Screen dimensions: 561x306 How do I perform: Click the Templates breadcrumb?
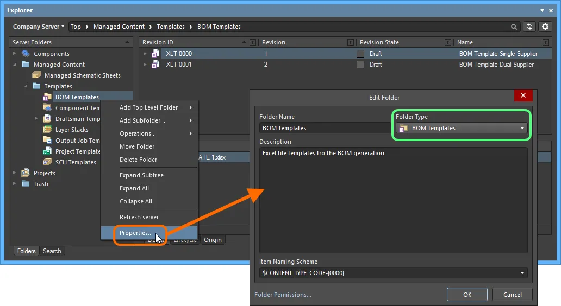click(x=171, y=27)
